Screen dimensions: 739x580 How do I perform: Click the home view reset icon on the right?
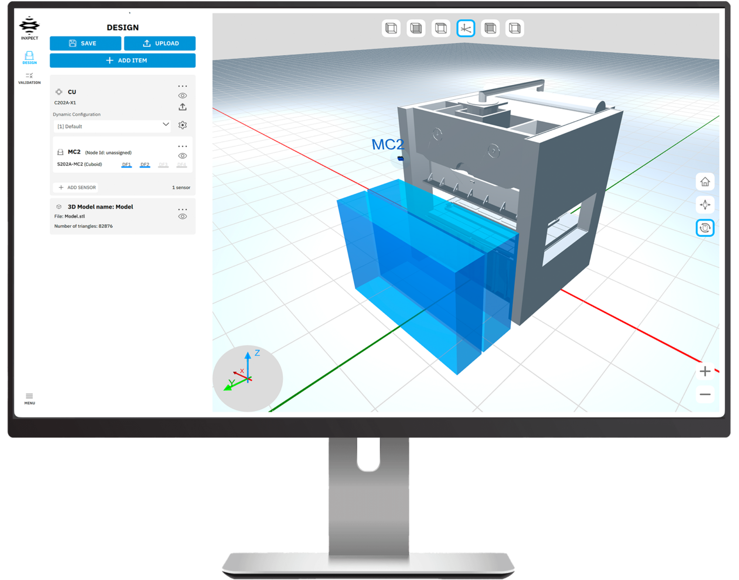(x=705, y=182)
